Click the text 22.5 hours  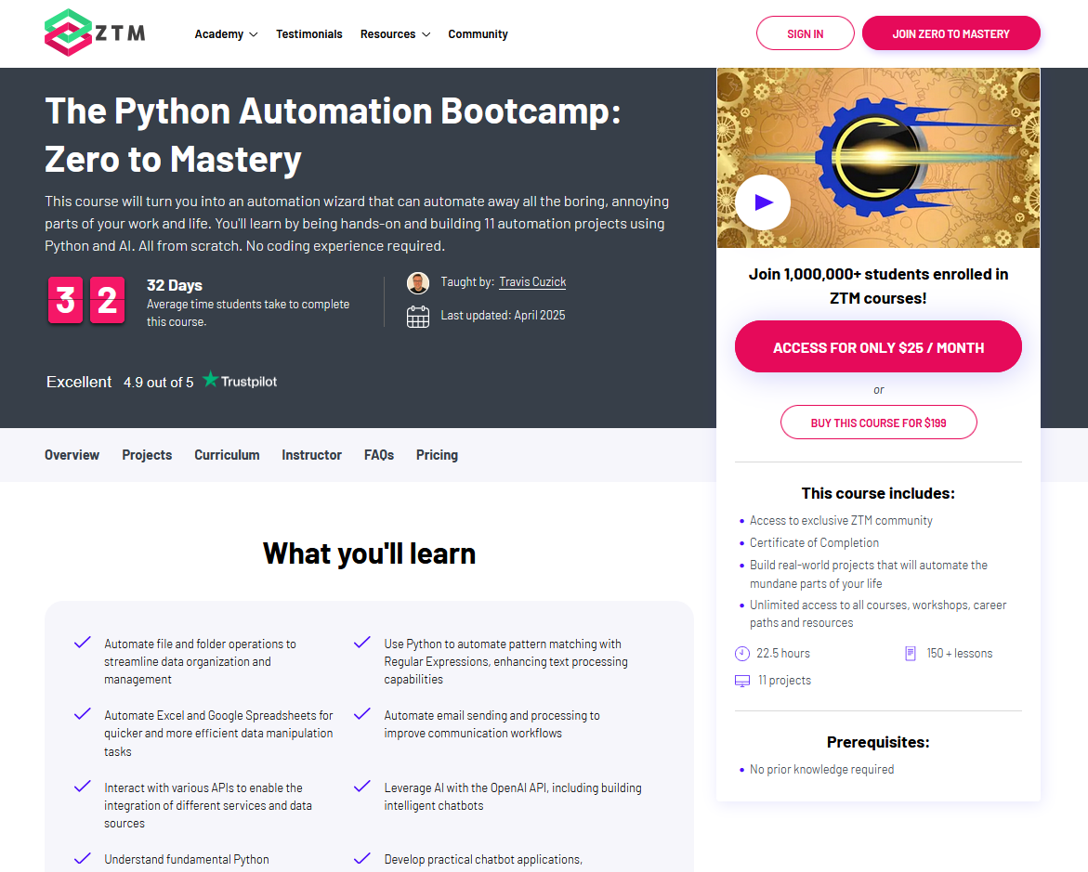pos(782,654)
